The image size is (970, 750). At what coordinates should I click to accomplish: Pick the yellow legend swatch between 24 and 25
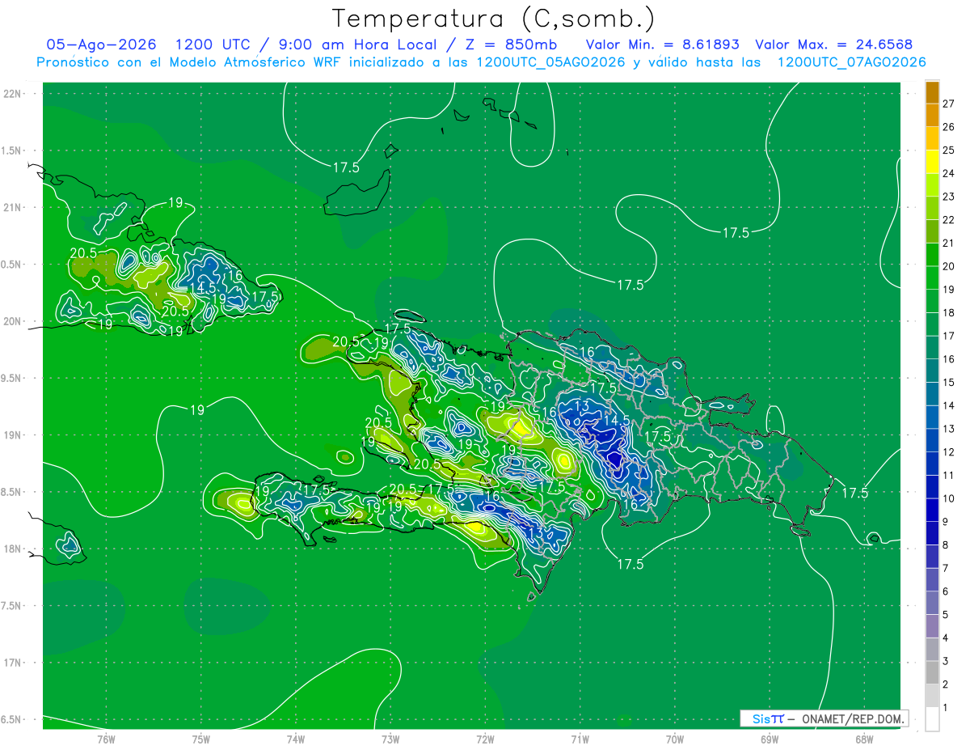(x=932, y=162)
